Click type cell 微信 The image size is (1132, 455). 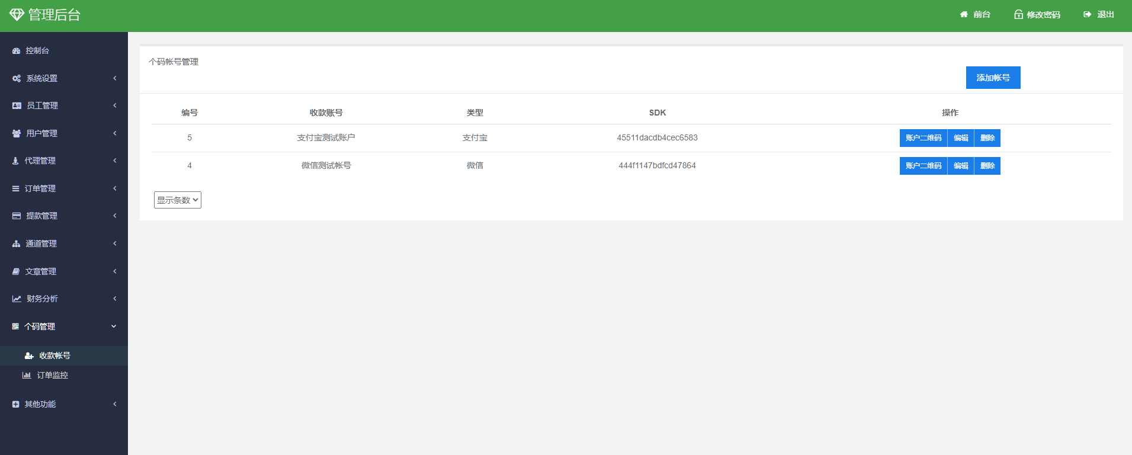click(x=475, y=165)
